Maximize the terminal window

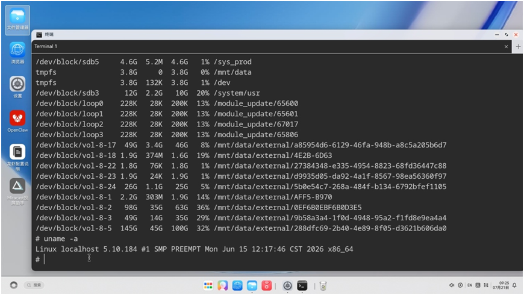click(507, 34)
